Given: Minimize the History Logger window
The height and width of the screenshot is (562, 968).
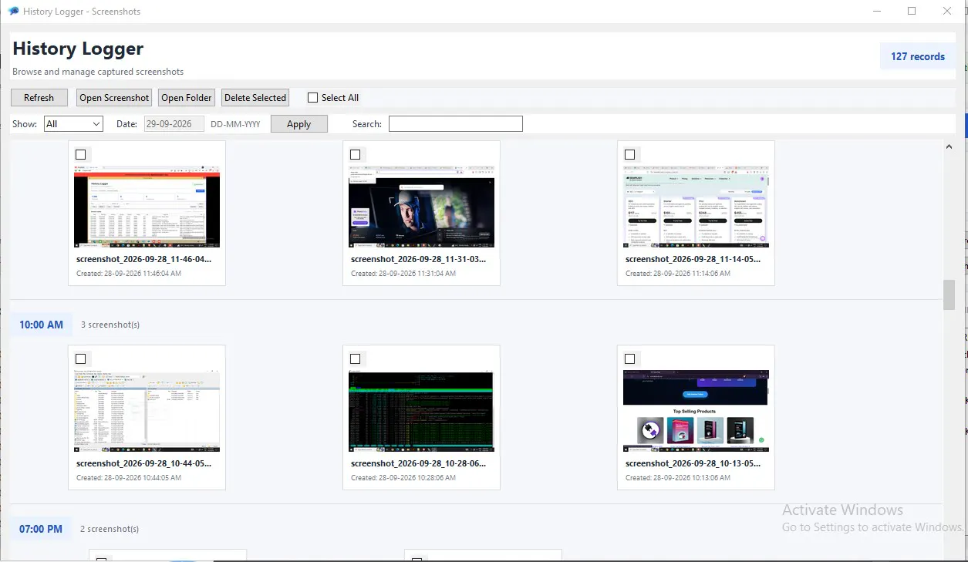Looking at the screenshot, I should pyautogui.click(x=877, y=11).
